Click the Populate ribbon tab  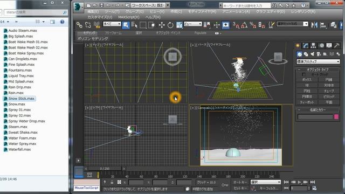200,33
